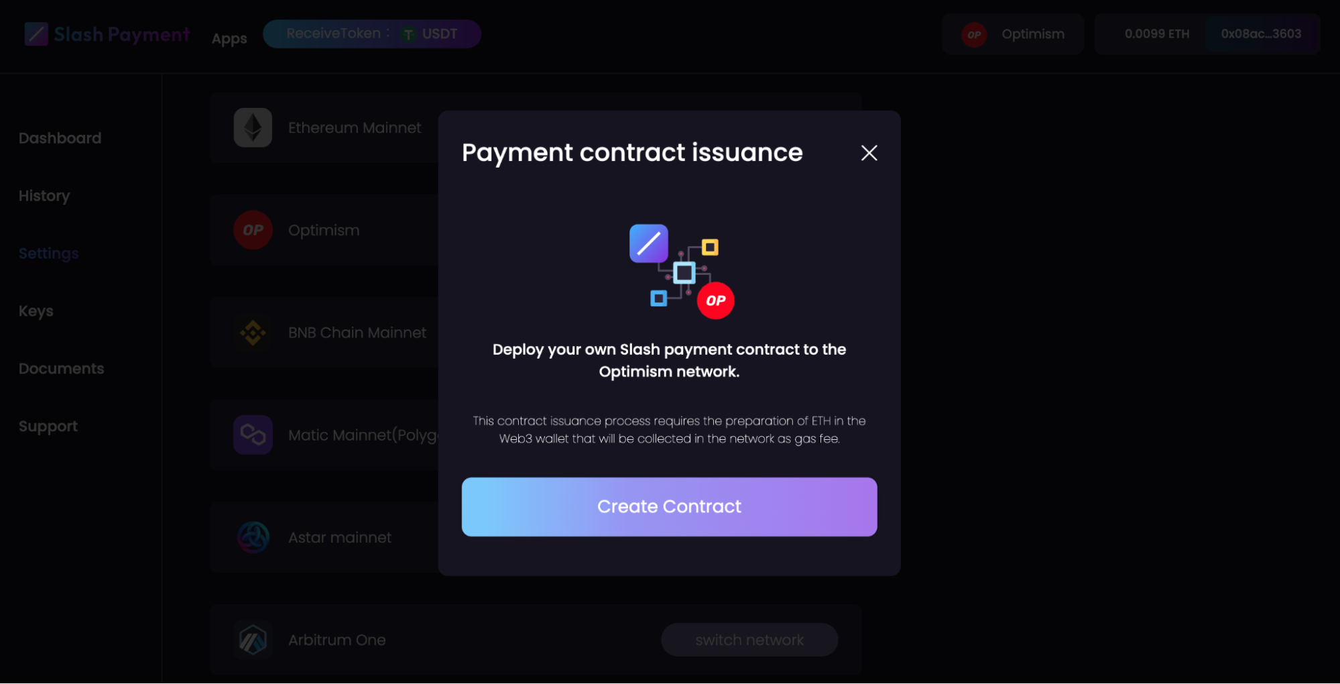Screen dimensions: 1340x684
Task: Click the red OP badge in the dialog illustration
Action: coord(715,300)
